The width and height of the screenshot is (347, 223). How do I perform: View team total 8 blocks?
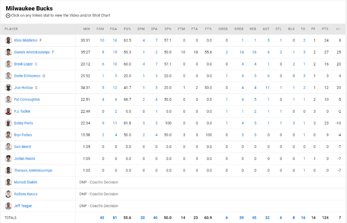click(x=294, y=218)
